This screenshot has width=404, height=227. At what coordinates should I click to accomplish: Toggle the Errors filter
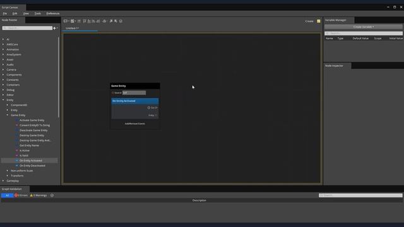[21, 195]
